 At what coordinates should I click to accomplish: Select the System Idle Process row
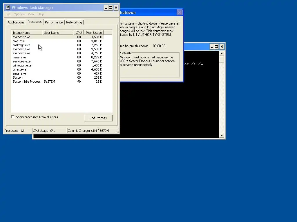pos(58,82)
